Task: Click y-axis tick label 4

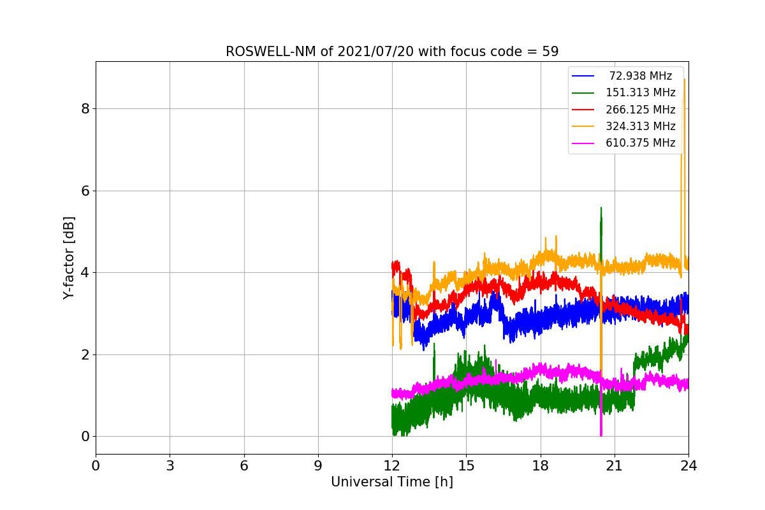Action: [85, 273]
